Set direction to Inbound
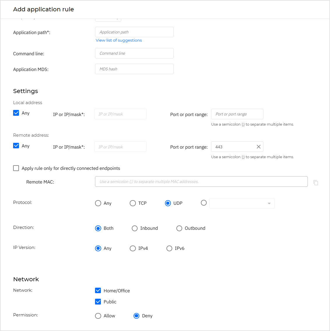 tap(135, 228)
